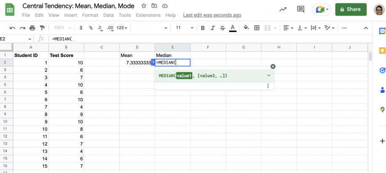Collapse the toolbar with the caret

click(x=366, y=28)
